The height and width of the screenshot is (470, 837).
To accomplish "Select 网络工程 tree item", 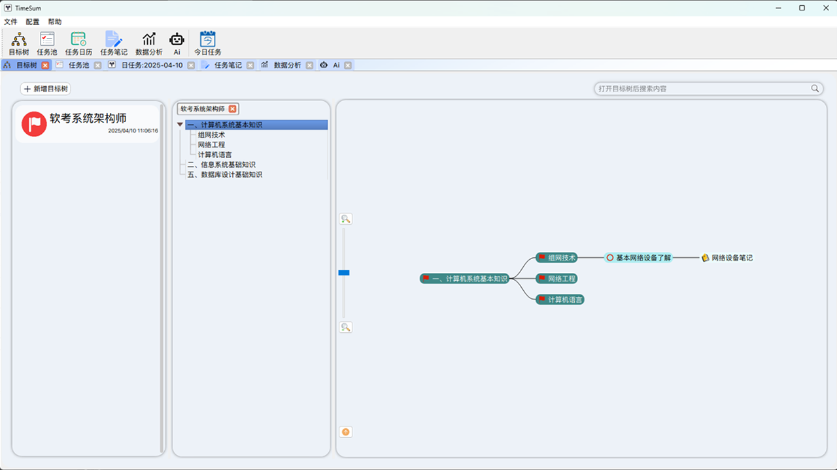I will [x=211, y=145].
